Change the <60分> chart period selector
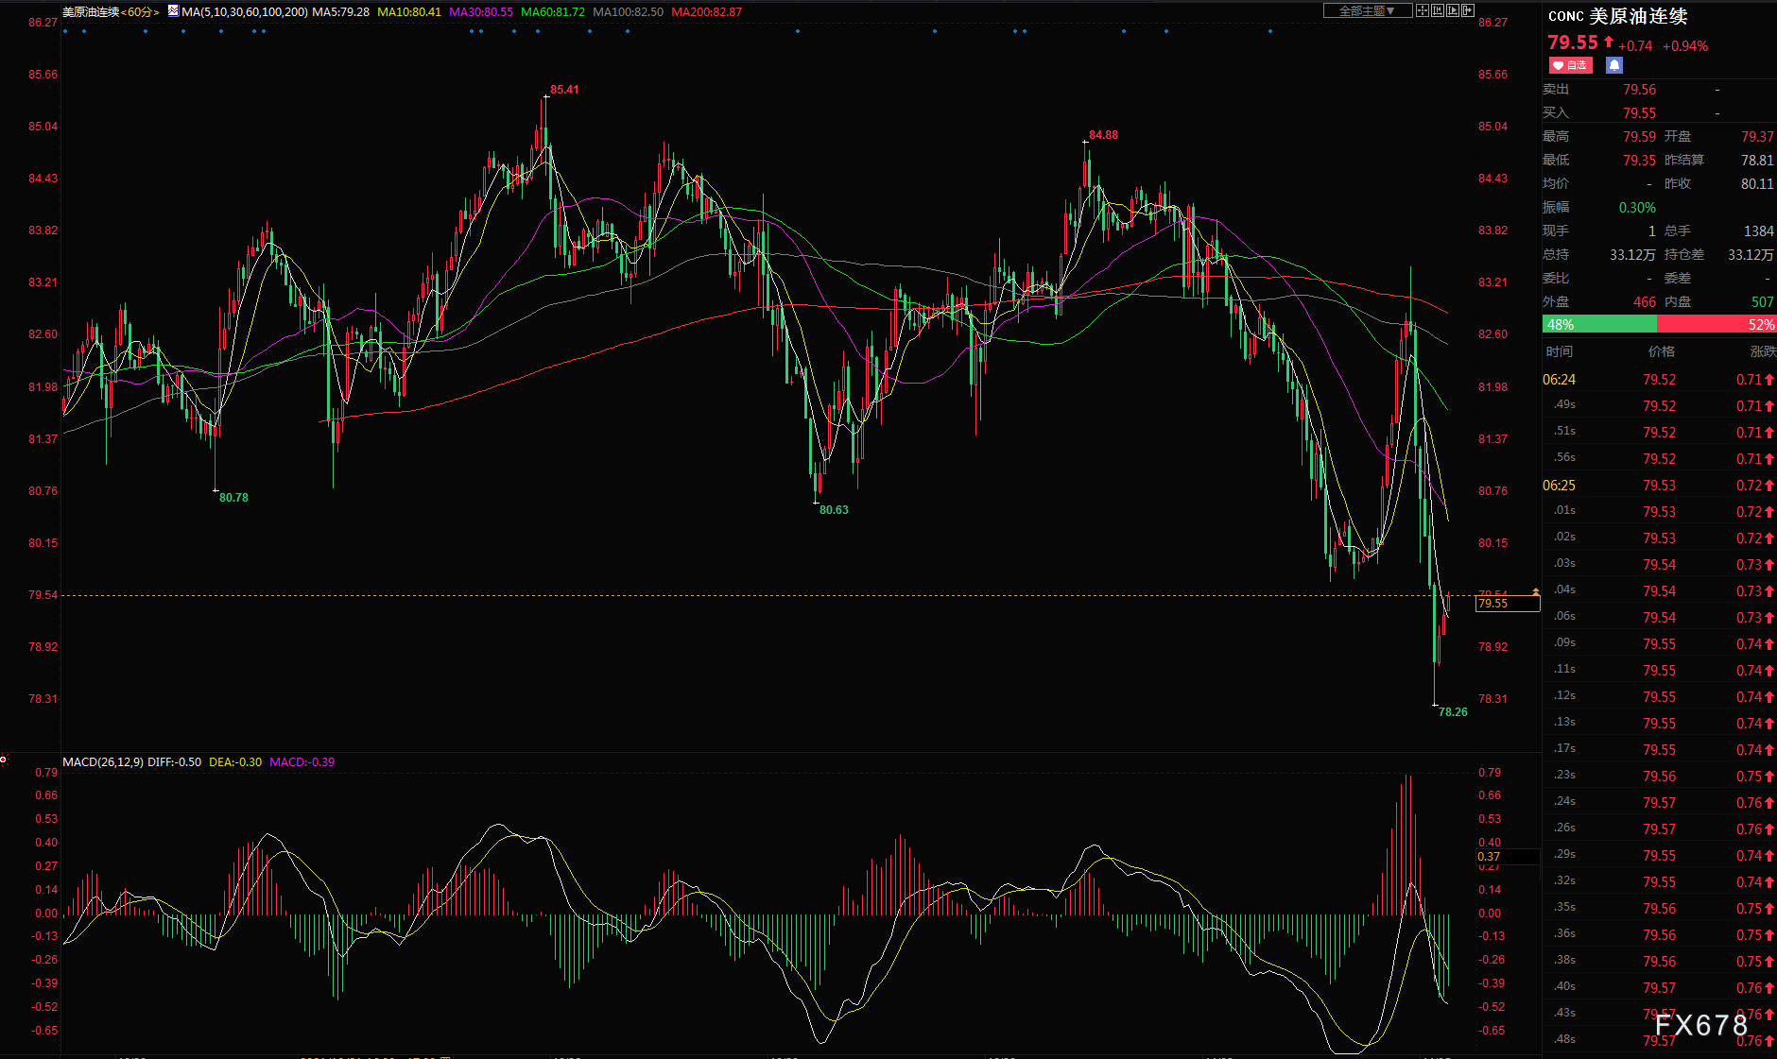1777x1059 pixels. tap(140, 12)
